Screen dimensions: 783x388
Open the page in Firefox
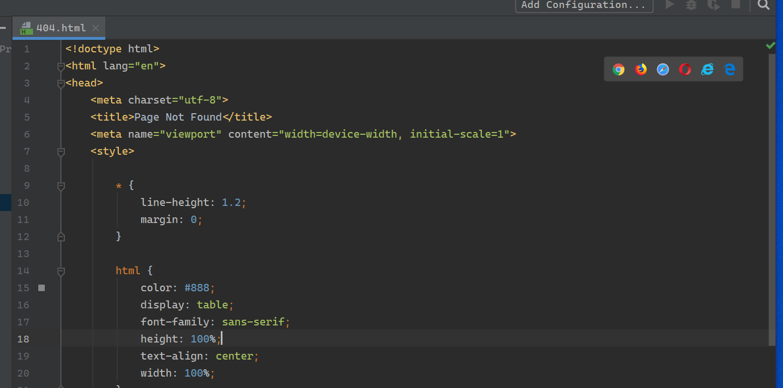(641, 69)
